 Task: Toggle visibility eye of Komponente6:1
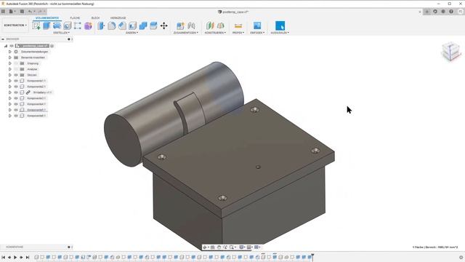(x=16, y=116)
